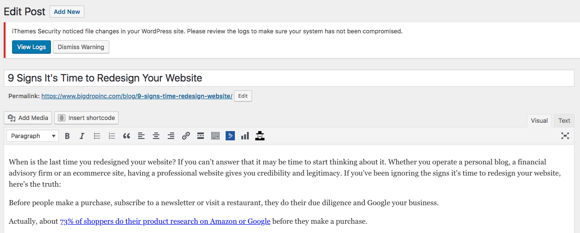Viewport: 580px width, 233px height.
Task: Switch to the Text editor tab
Action: click(x=564, y=120)
